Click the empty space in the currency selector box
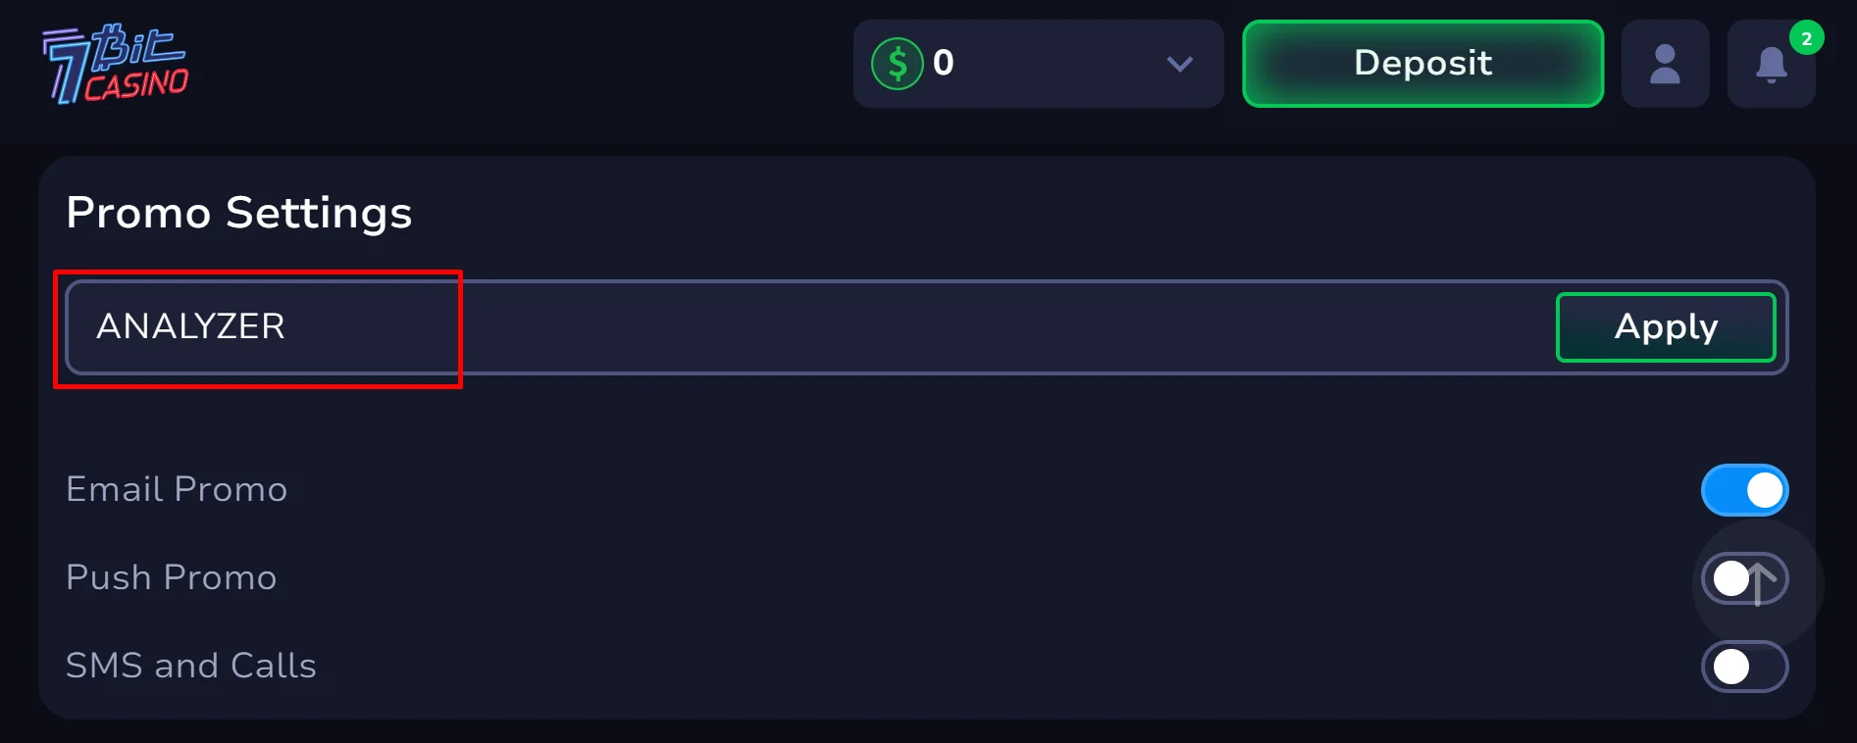 pos(1059,65)
